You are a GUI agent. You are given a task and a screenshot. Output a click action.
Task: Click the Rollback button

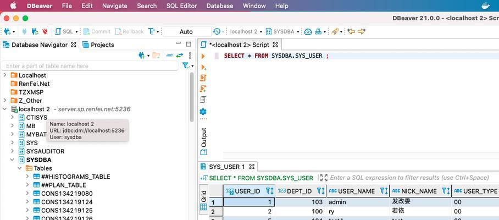[129, 31]
